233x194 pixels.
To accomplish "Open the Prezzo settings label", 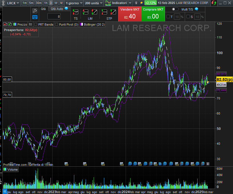I will coord(22,24).
